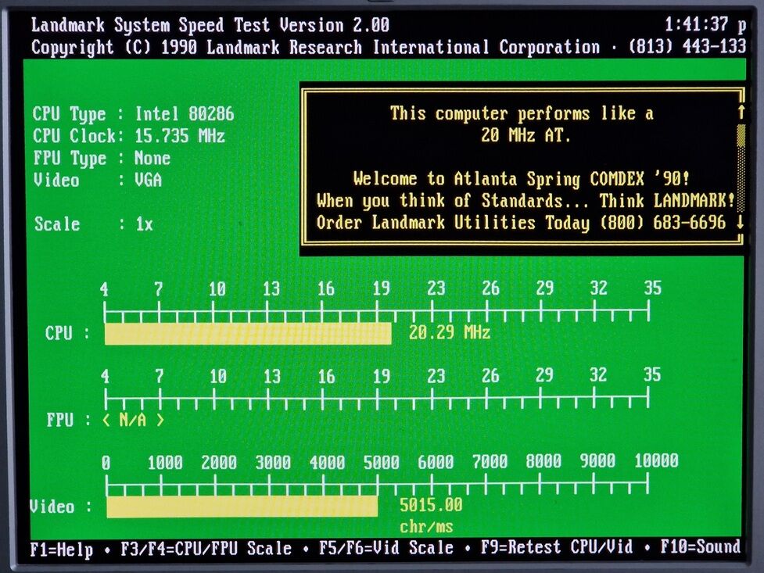
Task: Select the F3/F4=CPU/FPU Scale hint
Action: 206,548
